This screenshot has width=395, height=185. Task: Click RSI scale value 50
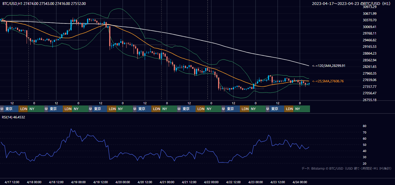click(x=364, y=145)
